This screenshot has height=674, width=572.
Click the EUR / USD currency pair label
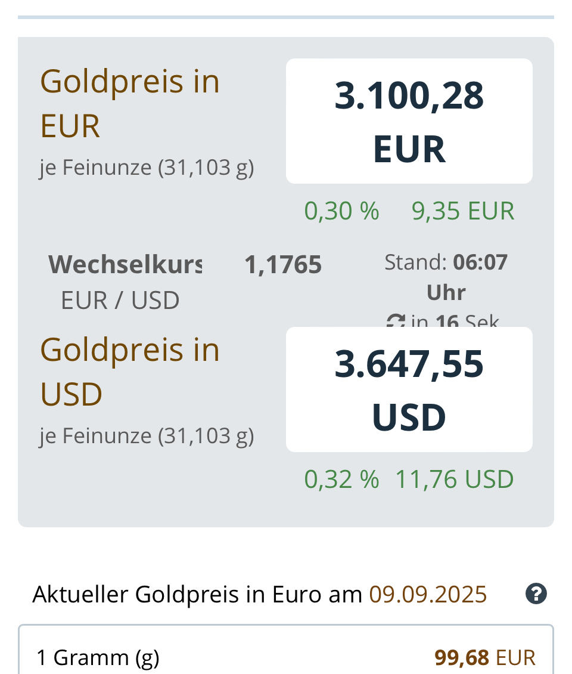[x=120, y=301]
